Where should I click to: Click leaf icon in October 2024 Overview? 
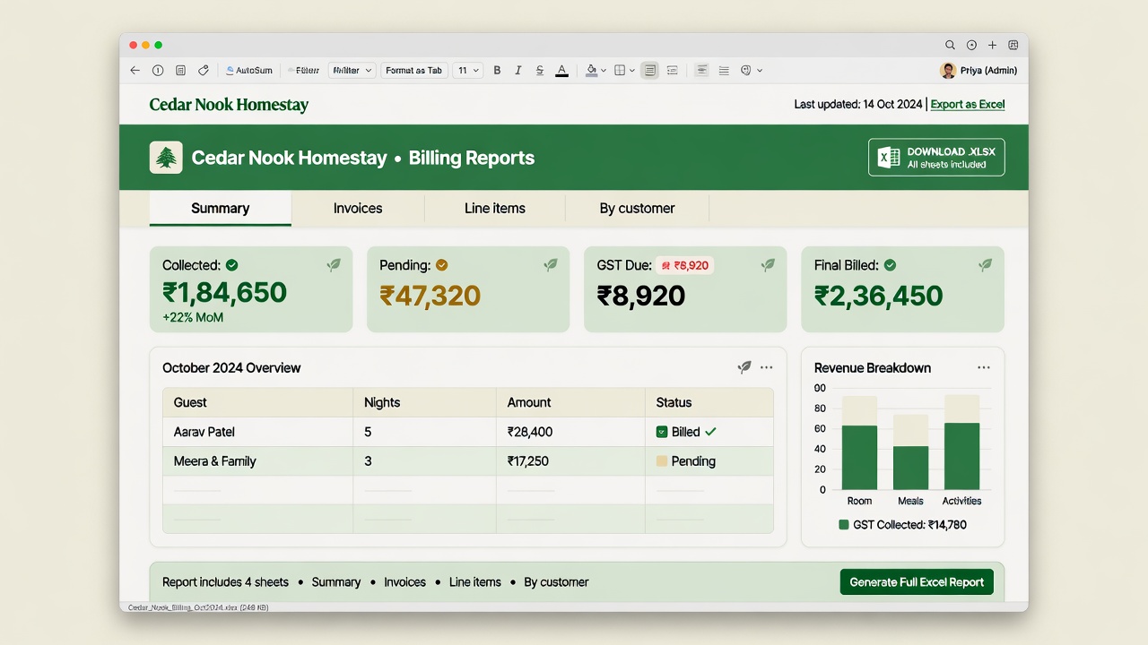[x=744, y=367]
